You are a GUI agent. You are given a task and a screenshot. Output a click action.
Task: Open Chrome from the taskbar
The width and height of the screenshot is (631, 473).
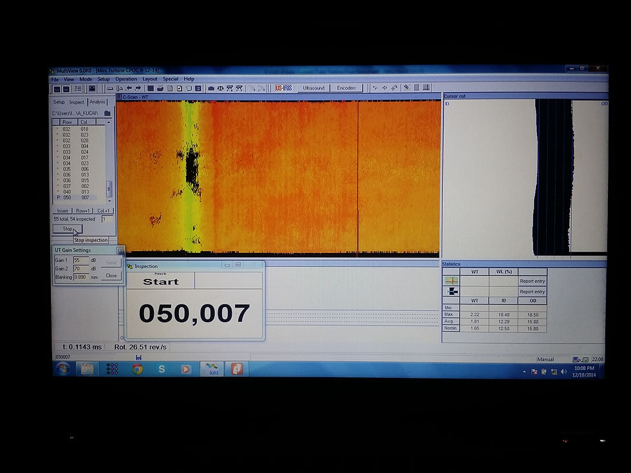point(137,369)
